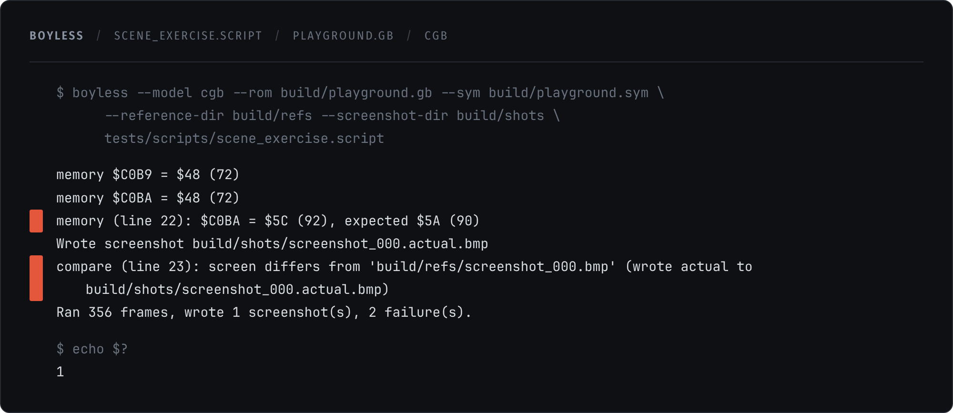Select the memory $C0BA = $48 output line
This screenshot has width=953, height=413.
148,198
